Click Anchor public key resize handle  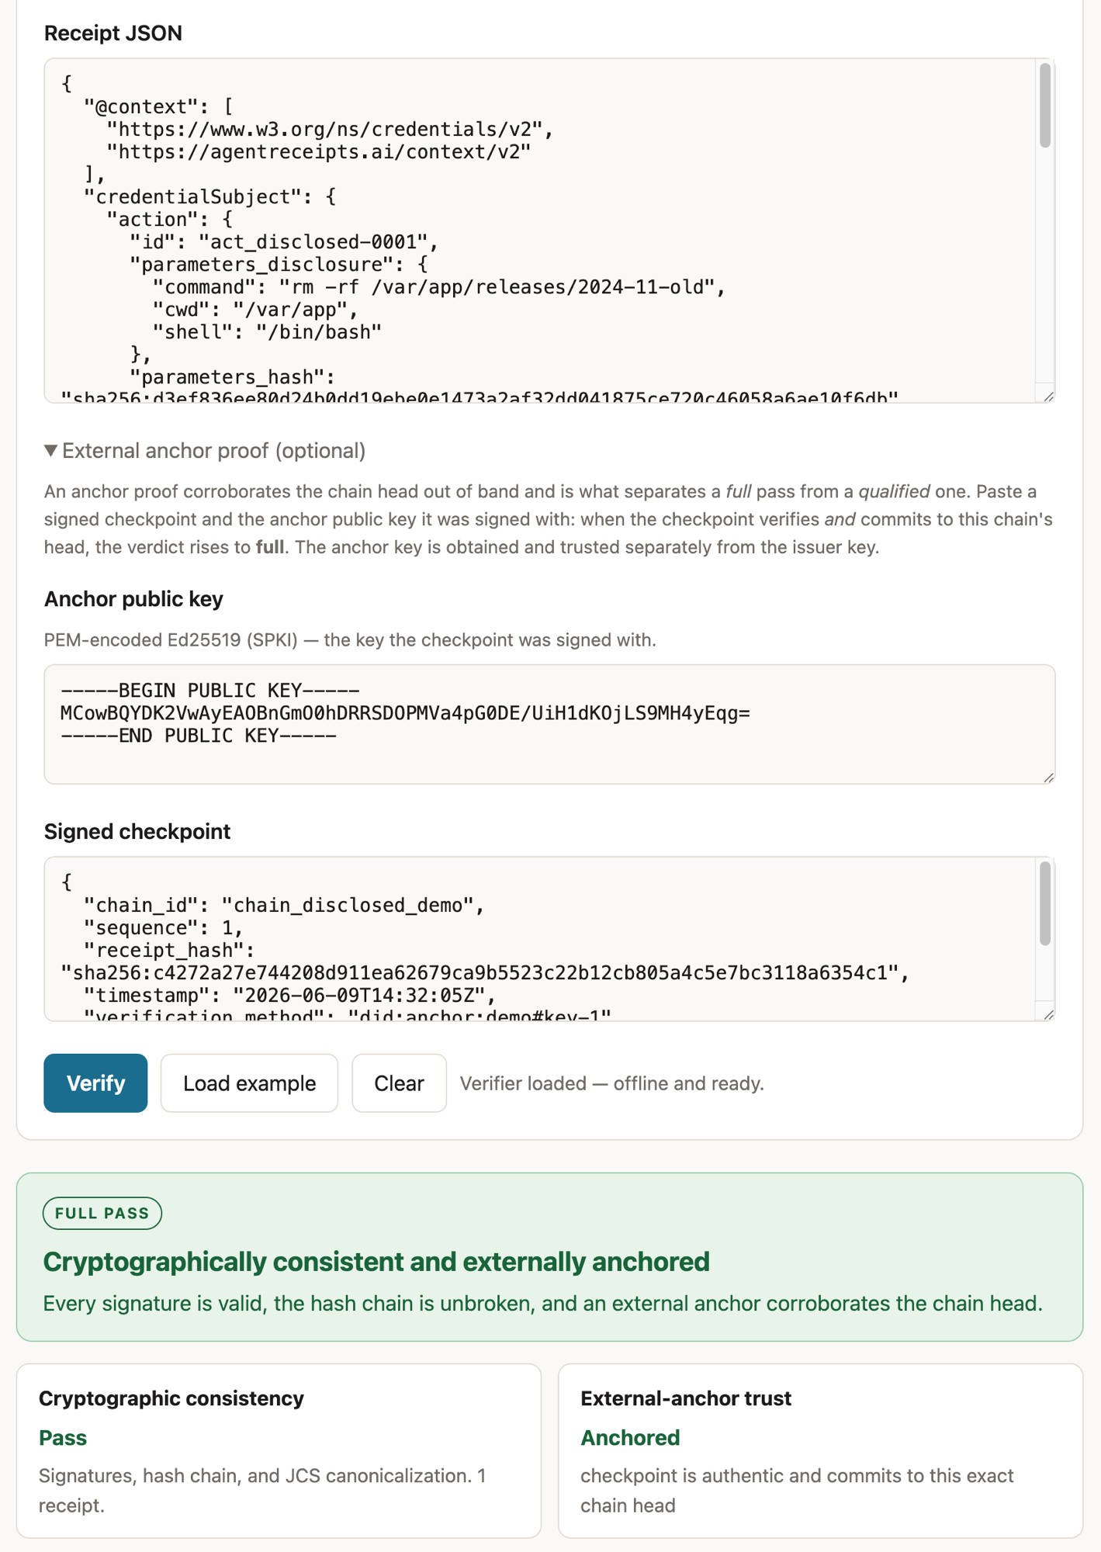pyautogui.click(x=1048, y=777)
